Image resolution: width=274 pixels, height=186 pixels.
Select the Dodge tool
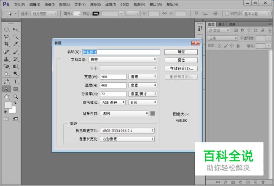coord(16,73)
